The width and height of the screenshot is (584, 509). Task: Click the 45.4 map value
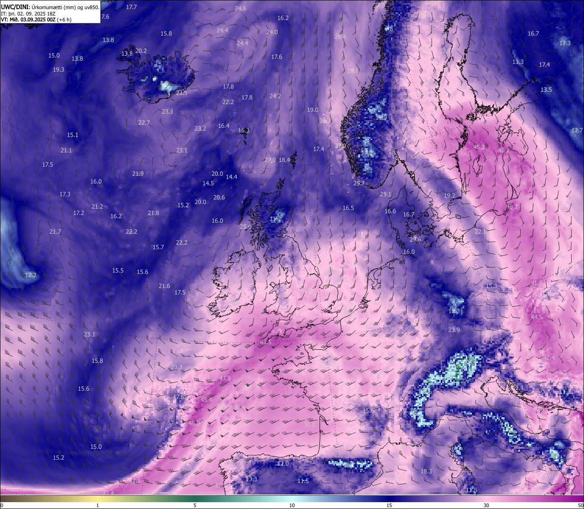click(206, 399)
